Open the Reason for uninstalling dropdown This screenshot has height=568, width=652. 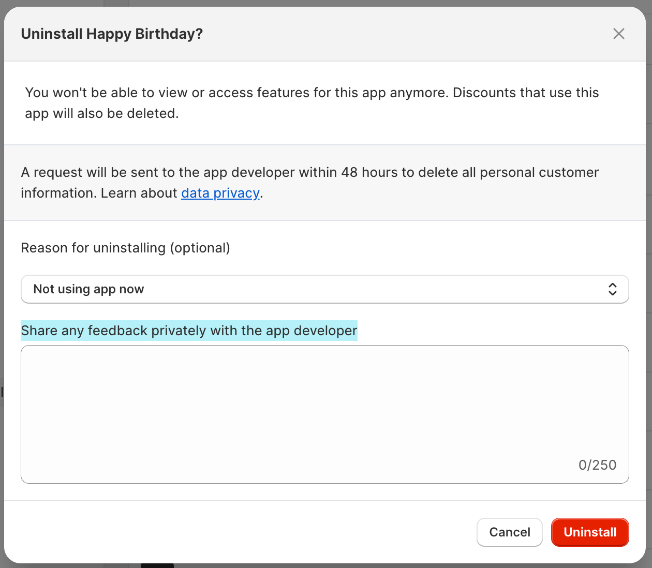[325, 289]
